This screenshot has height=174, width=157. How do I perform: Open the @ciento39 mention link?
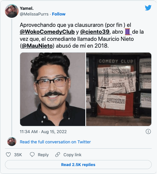click(95, 32)
